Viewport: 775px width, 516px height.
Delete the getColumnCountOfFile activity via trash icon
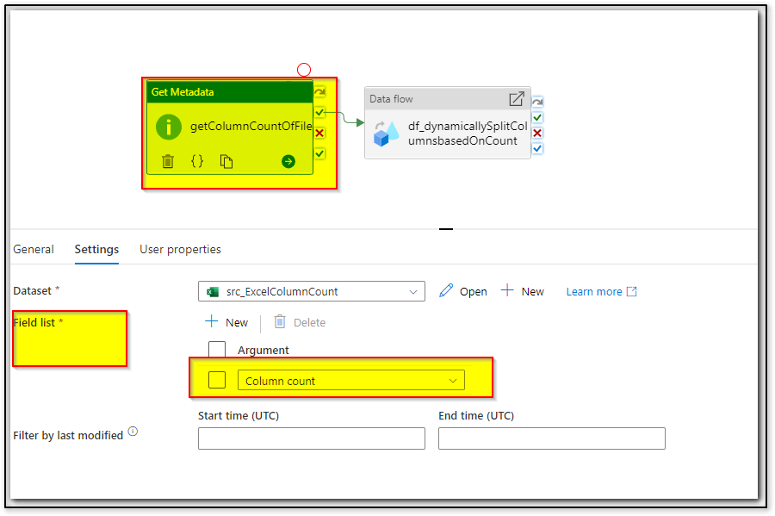169,161
